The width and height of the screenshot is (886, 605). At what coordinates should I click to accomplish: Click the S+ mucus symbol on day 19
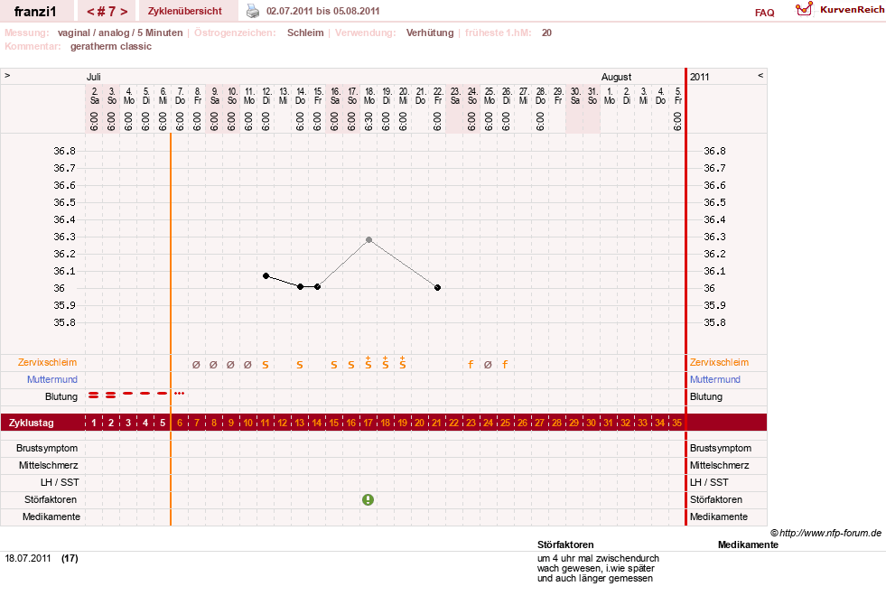(402, 363)
